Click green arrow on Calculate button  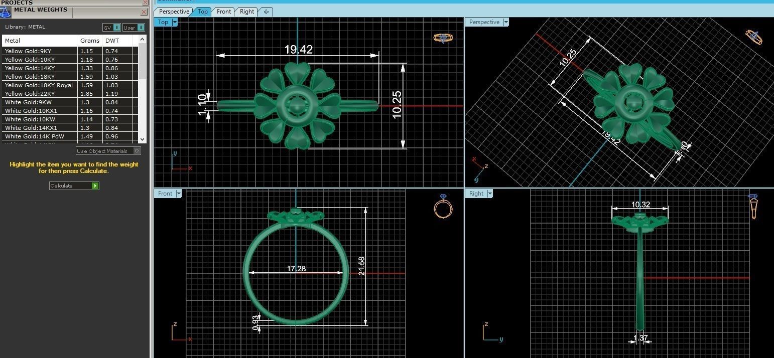coord(95,186)
